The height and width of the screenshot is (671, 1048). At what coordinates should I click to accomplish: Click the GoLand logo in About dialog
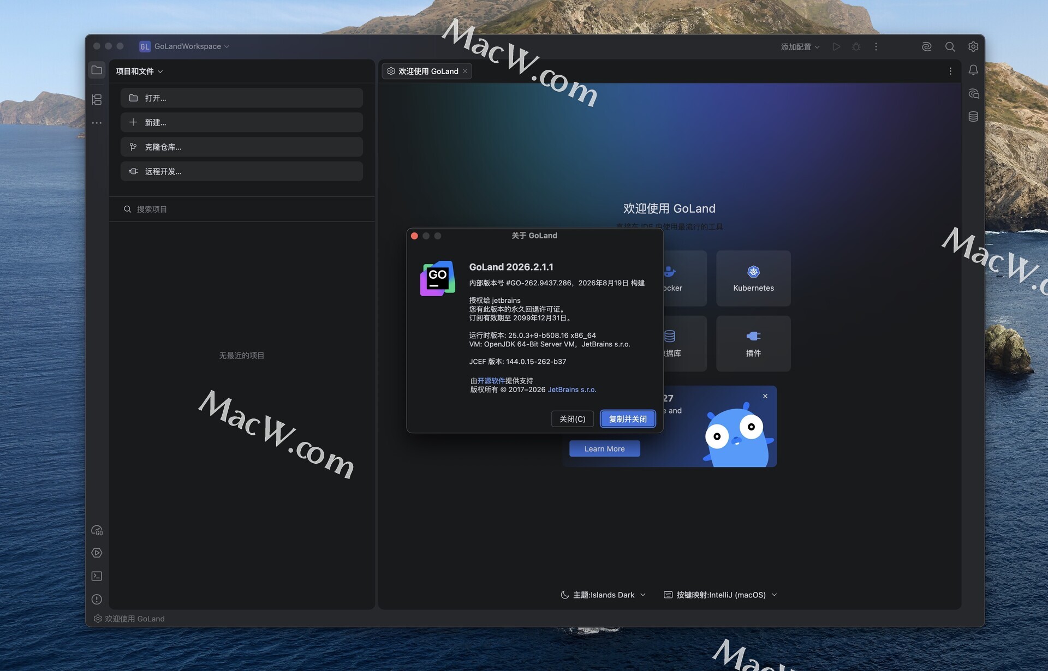point(438,278)
